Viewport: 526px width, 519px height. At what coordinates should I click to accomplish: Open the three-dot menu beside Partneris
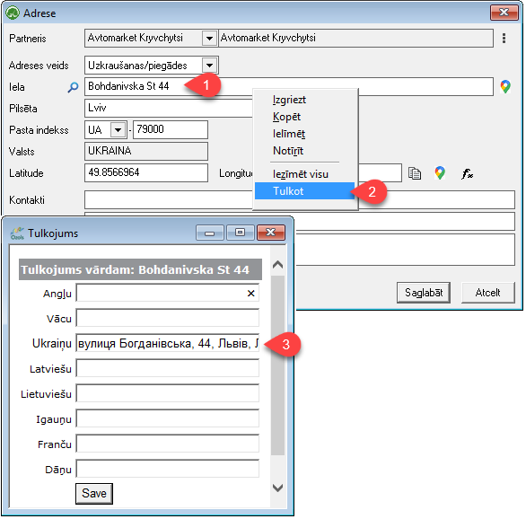504,39
